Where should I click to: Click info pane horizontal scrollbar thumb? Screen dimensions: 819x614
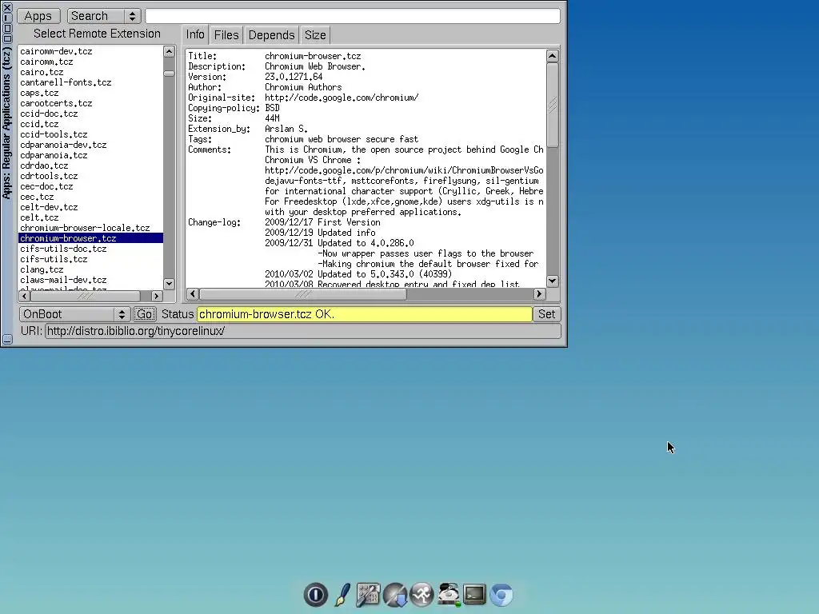(x=303, y=294)
